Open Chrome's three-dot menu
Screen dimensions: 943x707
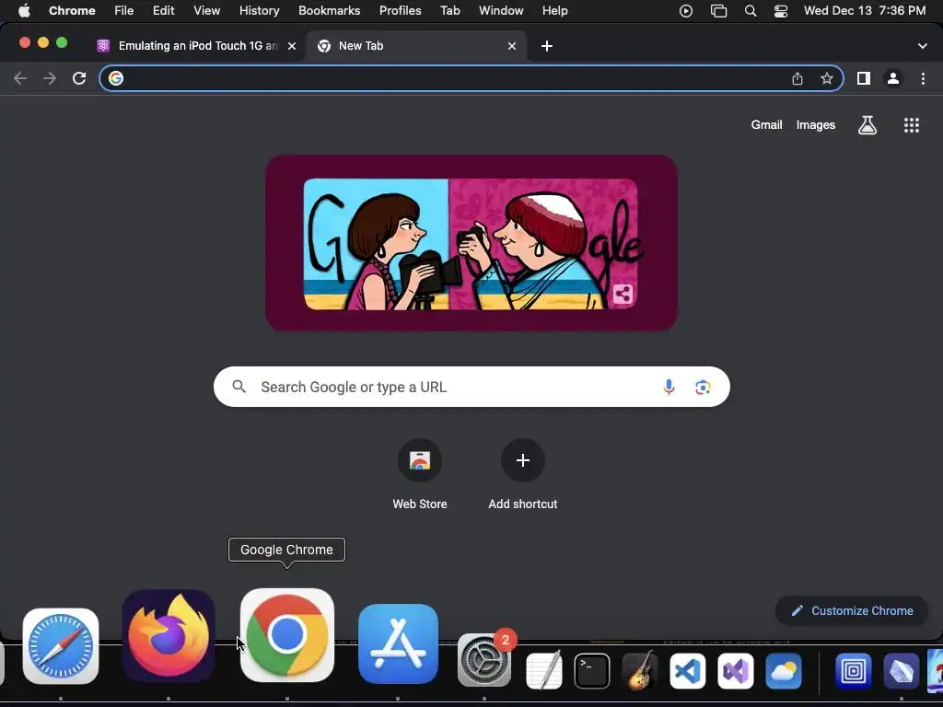point(923,78)
